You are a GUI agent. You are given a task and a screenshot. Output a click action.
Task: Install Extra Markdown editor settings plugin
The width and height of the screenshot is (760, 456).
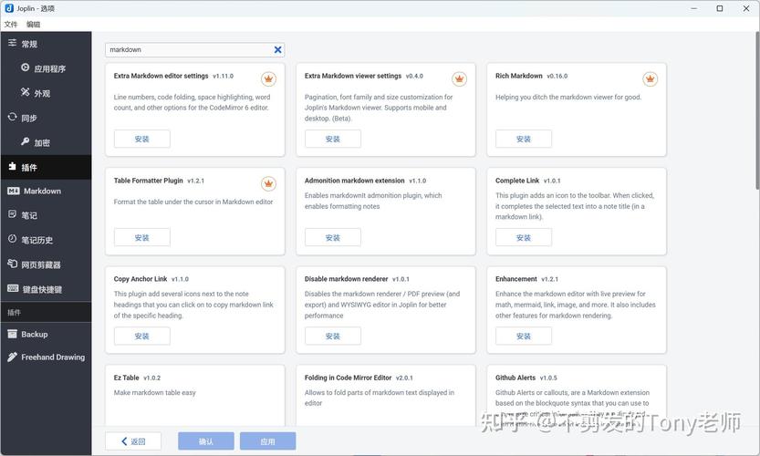tap(142, 139)
